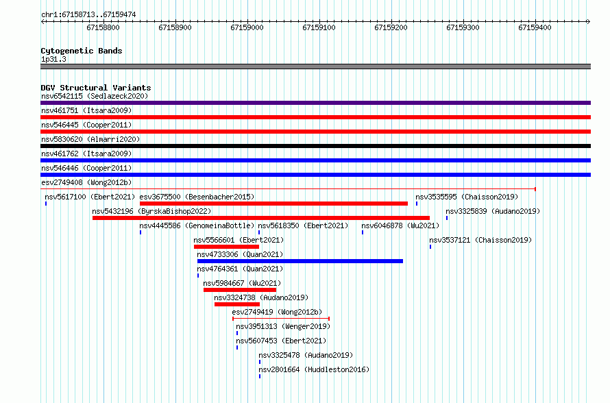Click the esv2749419 (Wong2012b) label text

(x=277, y=312)
